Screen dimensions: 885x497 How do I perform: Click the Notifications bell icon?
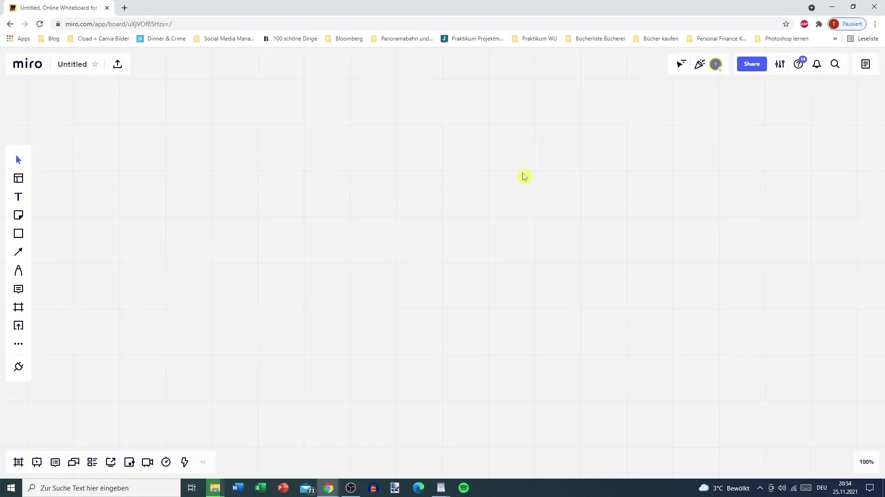pos(817,64)
